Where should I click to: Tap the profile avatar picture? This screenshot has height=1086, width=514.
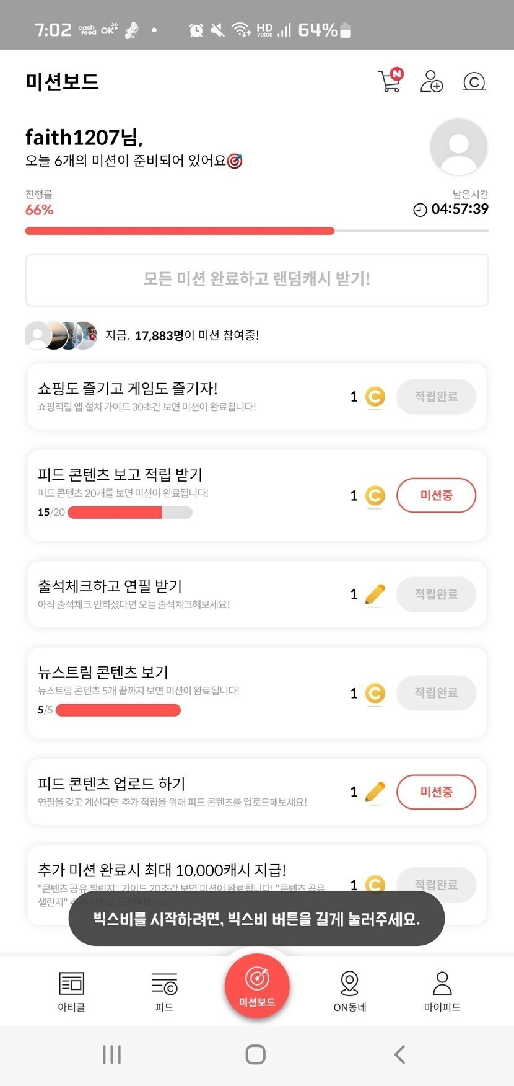[x=458, y=147]
